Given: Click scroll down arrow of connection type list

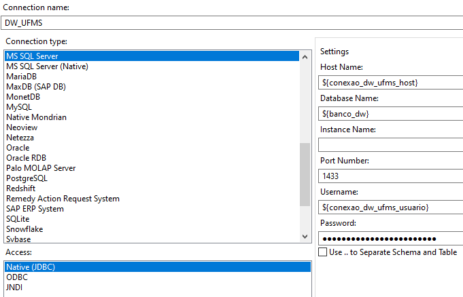Looking at the screenshot, I should pos(305,236).
